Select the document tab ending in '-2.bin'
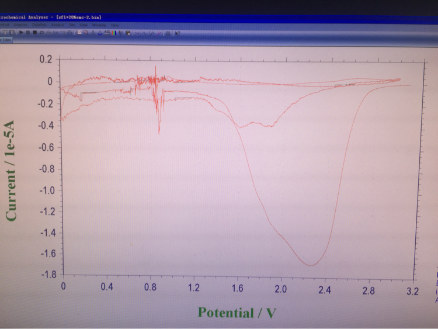Viewport: 438px width, 329px height. pos(6,40)
